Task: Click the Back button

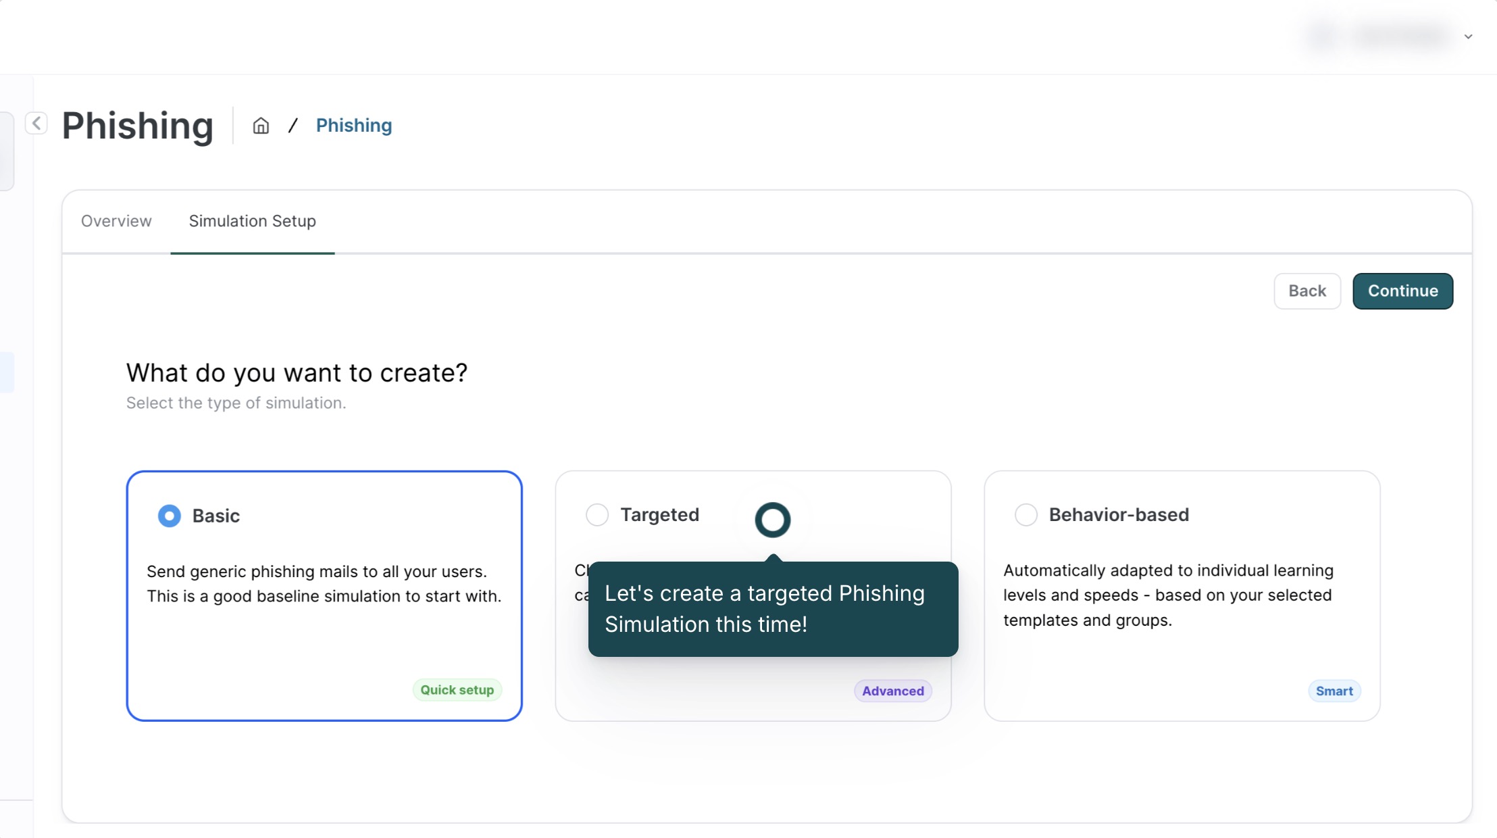Action: (1307, 291)
